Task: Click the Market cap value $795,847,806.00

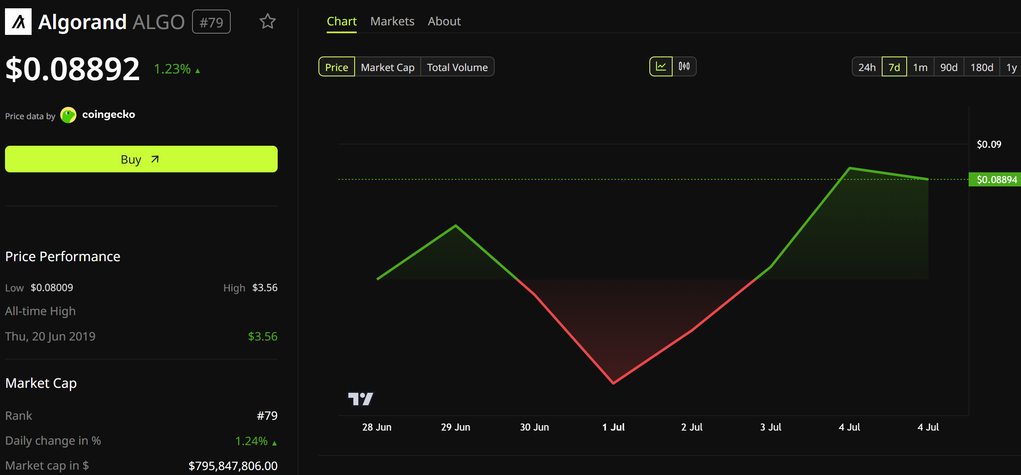Action: (x=233, y=465)
